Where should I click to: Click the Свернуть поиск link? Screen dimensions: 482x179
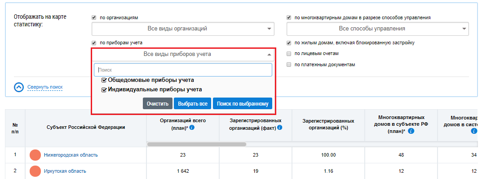coord(45,87)
